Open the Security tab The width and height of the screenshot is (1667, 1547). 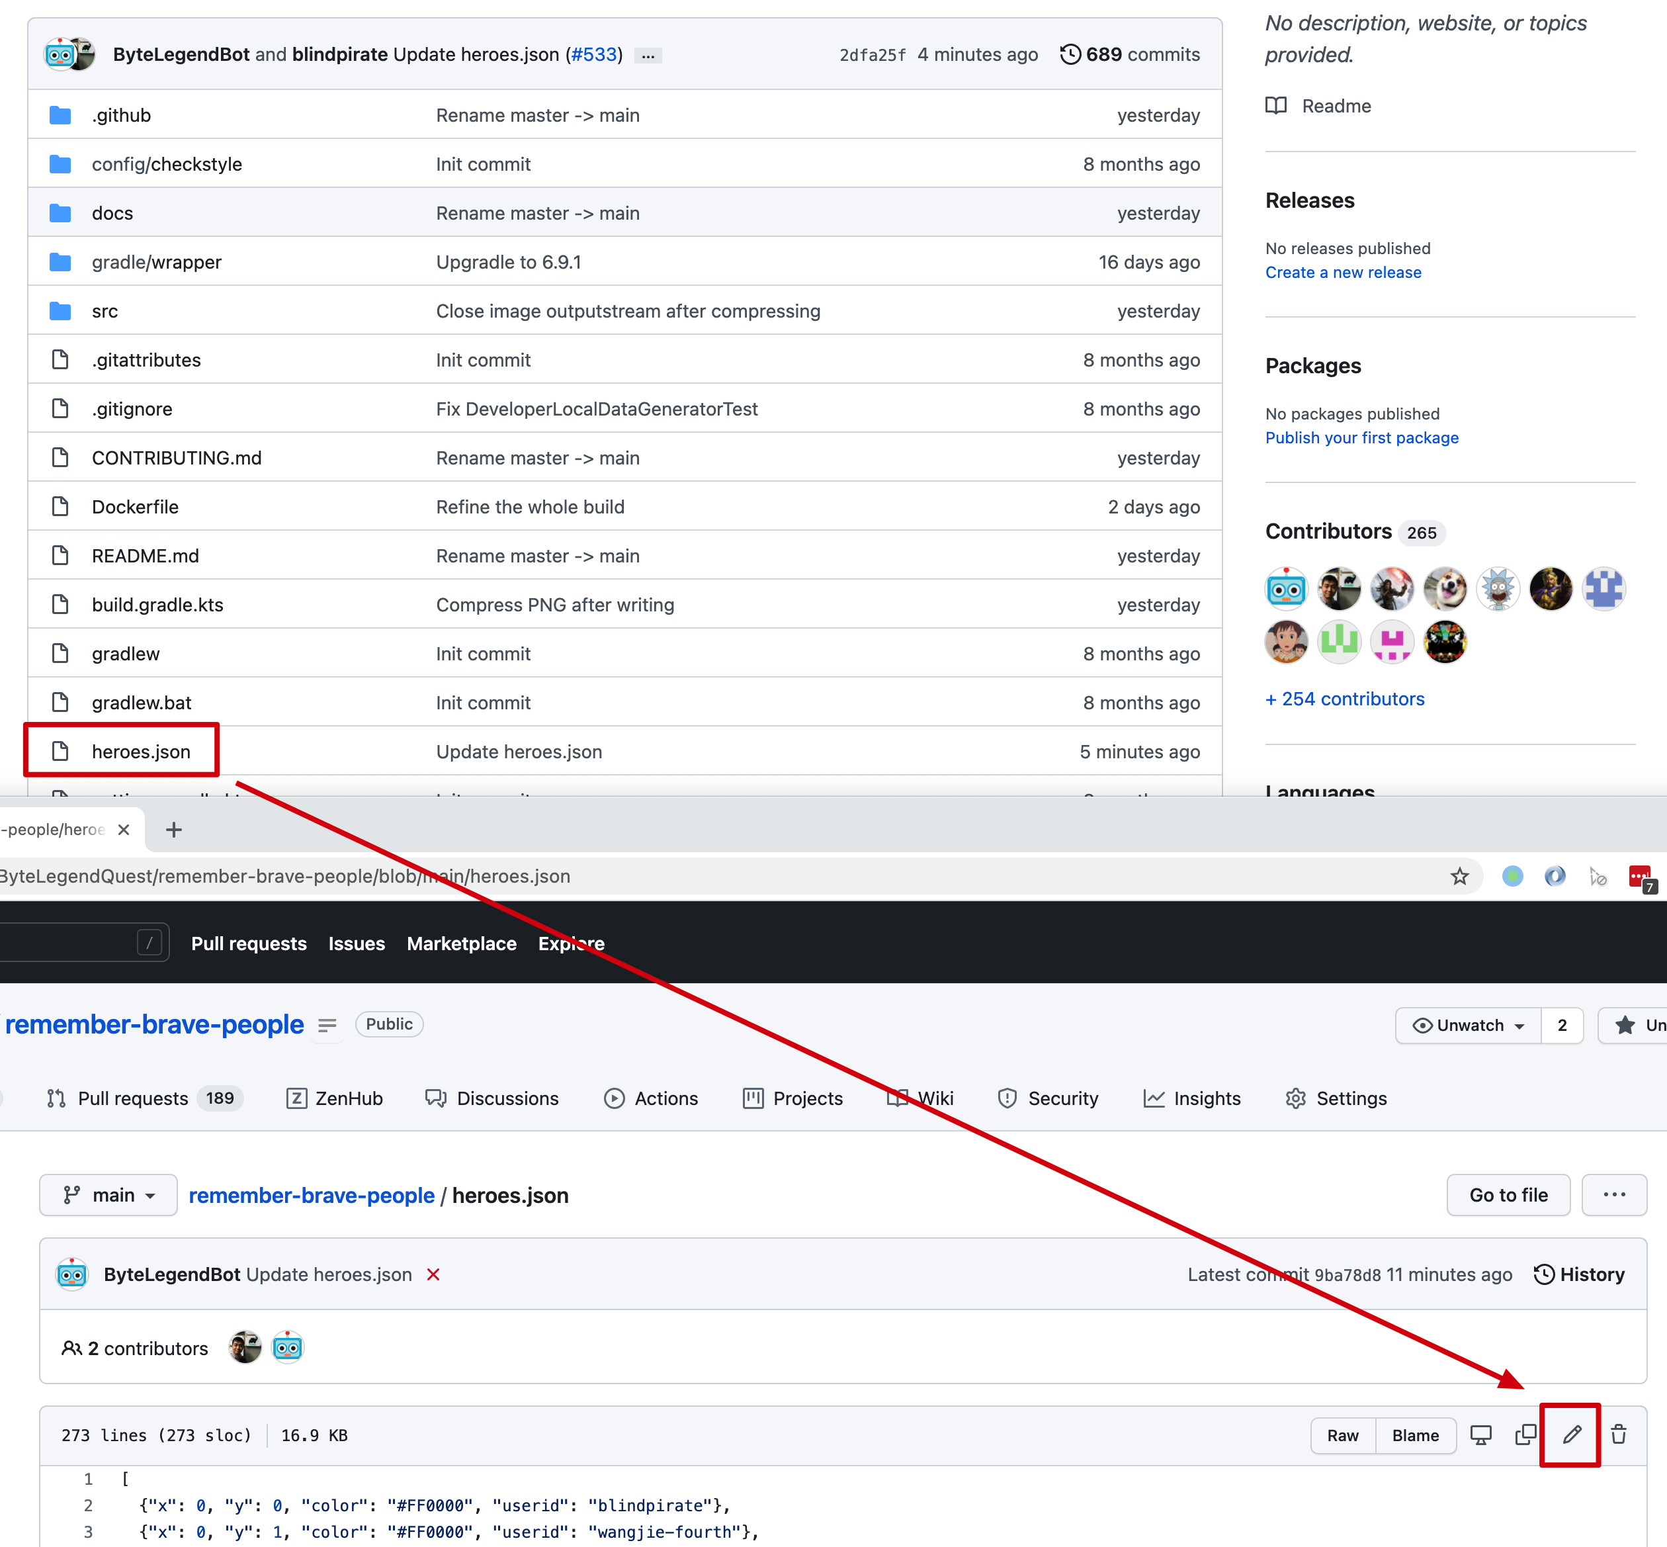coord(1048,1098)
